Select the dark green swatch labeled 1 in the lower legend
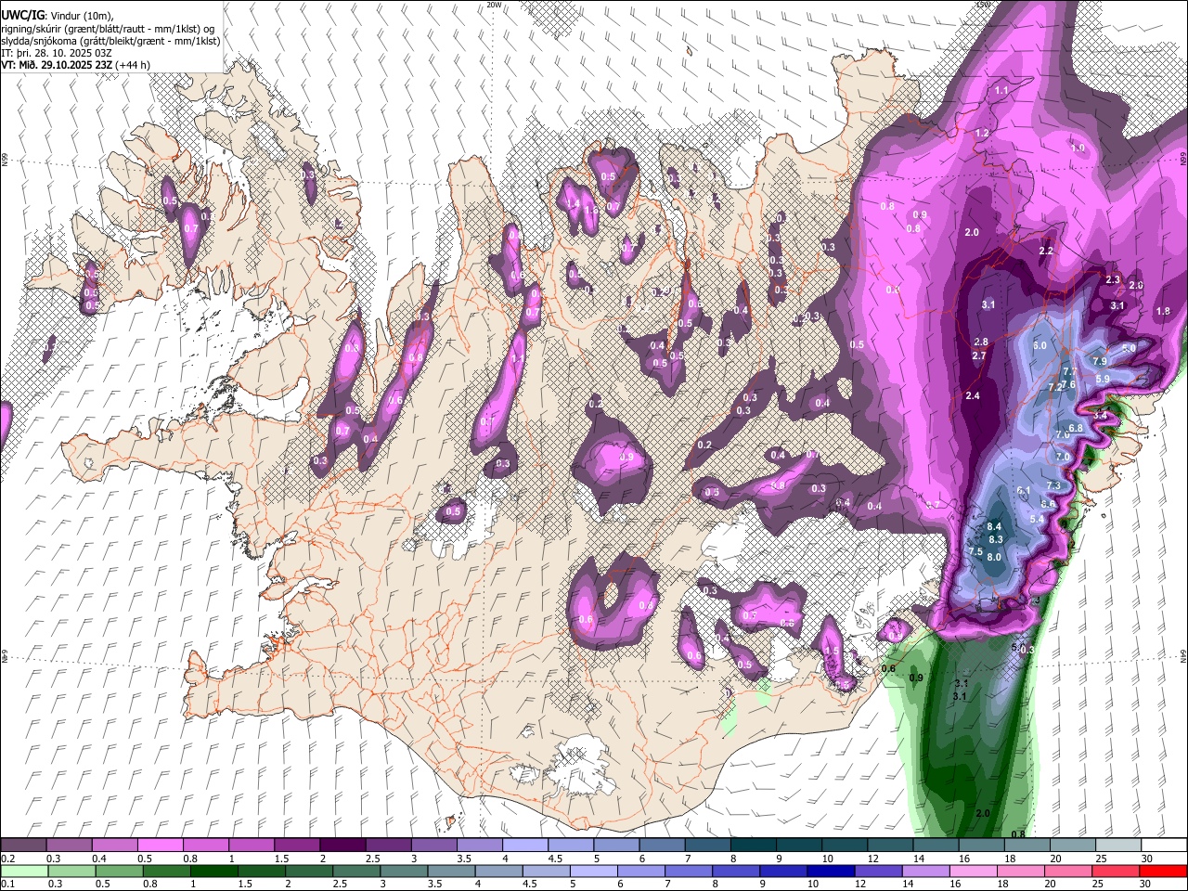1188x891 pixels. (213, 872)
